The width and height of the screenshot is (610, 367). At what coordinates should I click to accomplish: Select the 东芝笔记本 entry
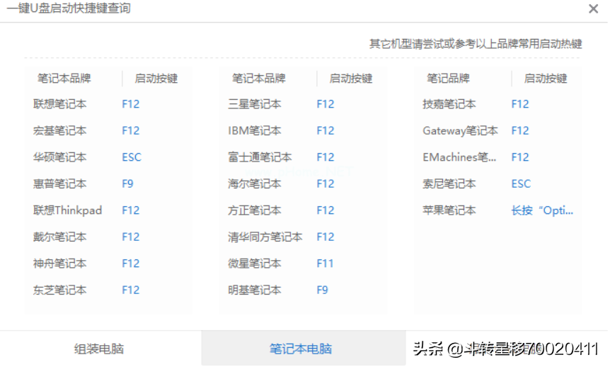tap(60, 290)
